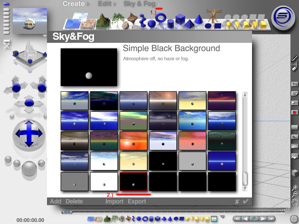299x224 pixels.
Task: Click the preset library vertical scrollbar
Action: point(245,141)
